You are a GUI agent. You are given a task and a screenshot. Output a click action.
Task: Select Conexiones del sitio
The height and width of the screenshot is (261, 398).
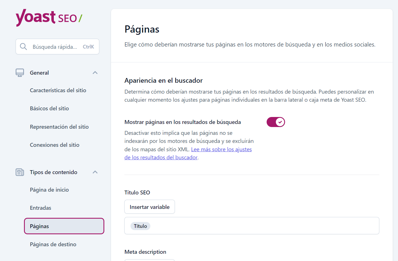pos(55,145)
